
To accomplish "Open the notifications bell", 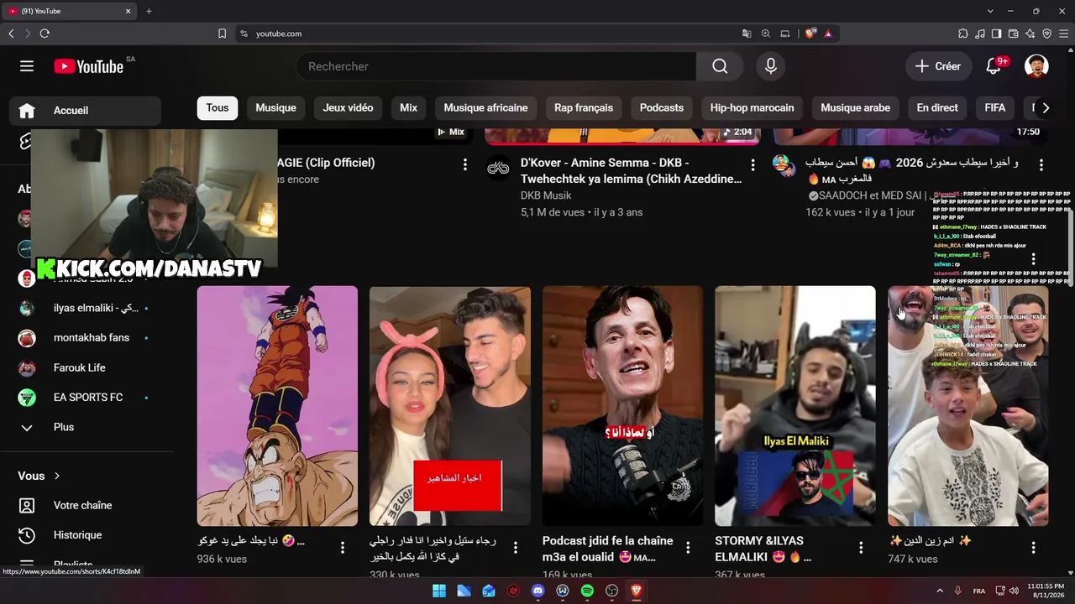I will pyautogui.click(x=994, y=66).
